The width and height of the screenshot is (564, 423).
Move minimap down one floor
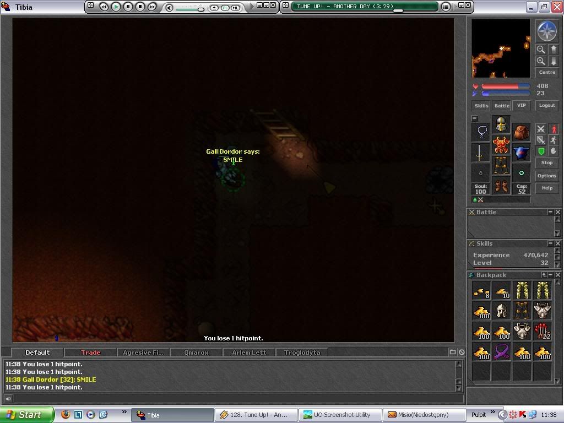tap(553, 61)
